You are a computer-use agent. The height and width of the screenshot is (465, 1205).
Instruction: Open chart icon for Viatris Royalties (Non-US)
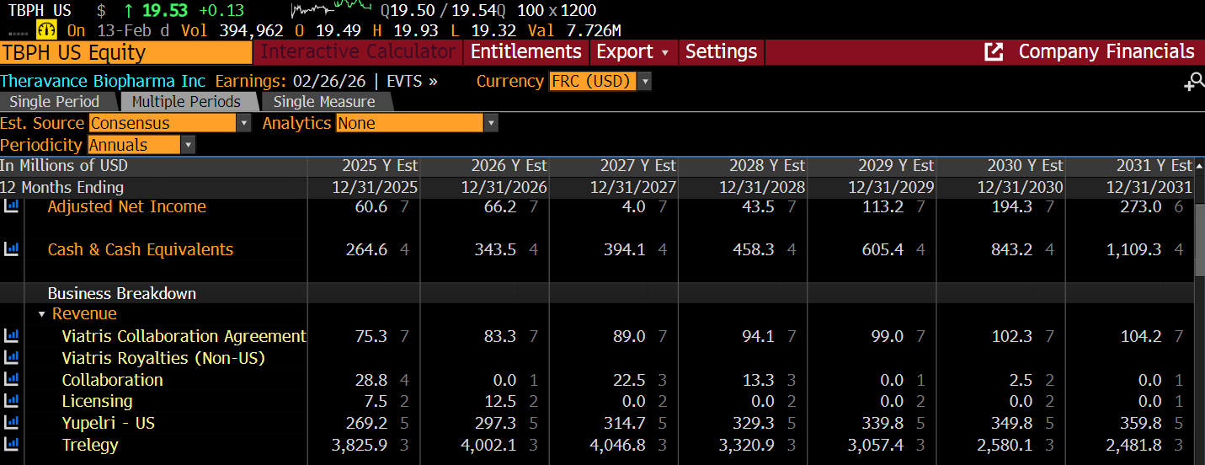(x=12, y=358)
